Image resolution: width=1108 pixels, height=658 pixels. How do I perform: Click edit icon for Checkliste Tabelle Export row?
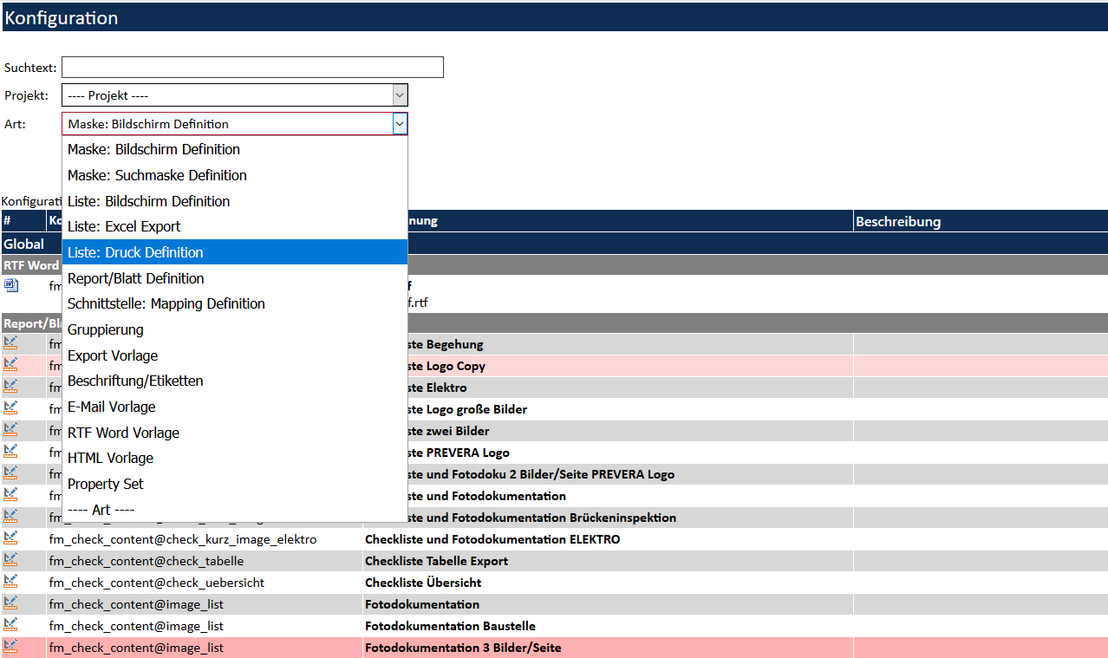pos(10,559)
